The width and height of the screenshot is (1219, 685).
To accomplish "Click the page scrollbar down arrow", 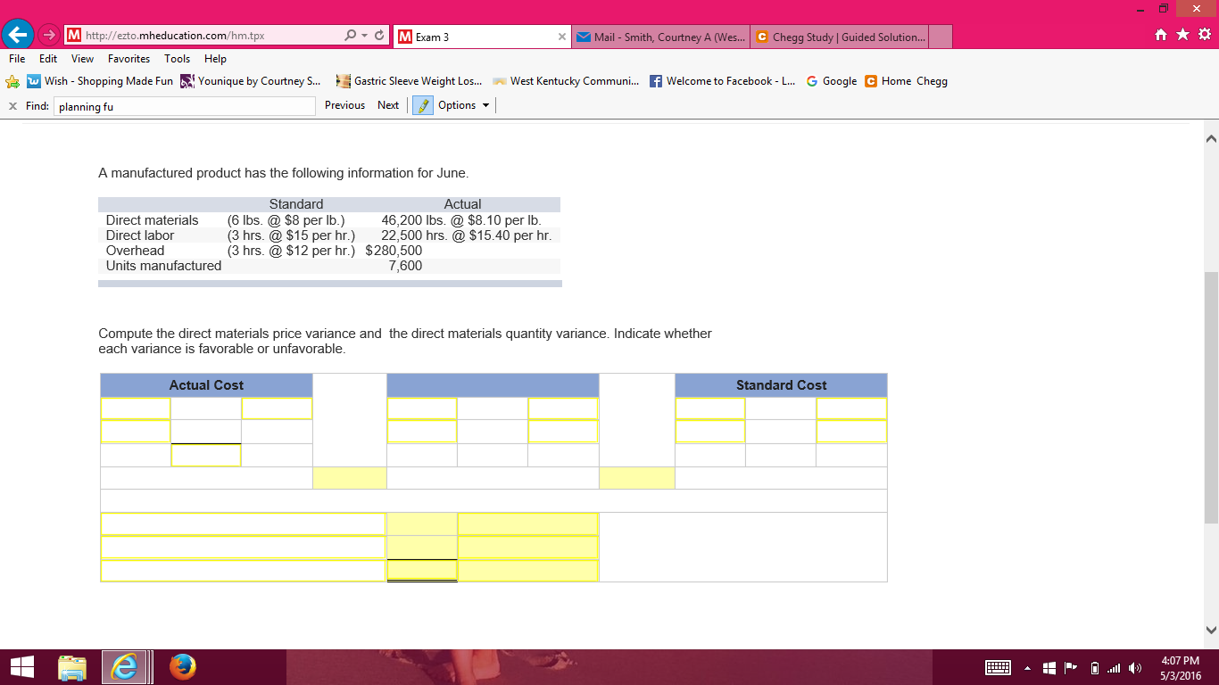I will [x=1211, y=631].
